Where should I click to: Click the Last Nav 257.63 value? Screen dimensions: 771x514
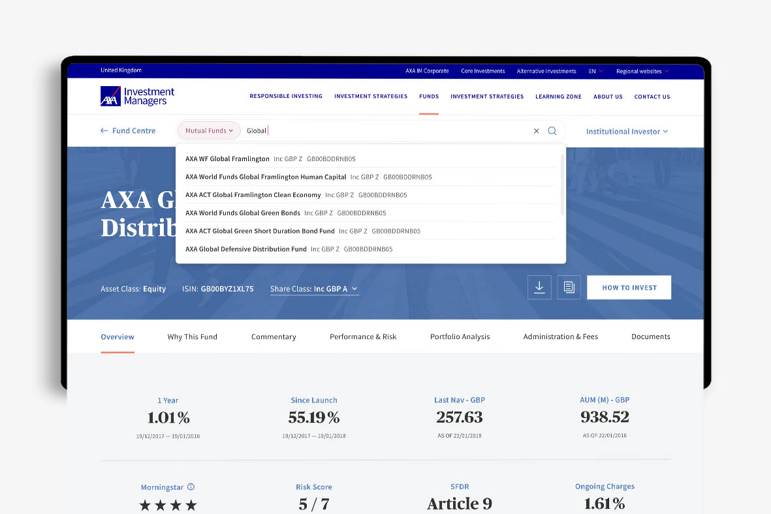point(459,417)
